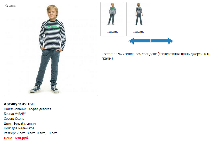
Task: Click the Пол: для мальчиков line
Action: pos(19,128)
